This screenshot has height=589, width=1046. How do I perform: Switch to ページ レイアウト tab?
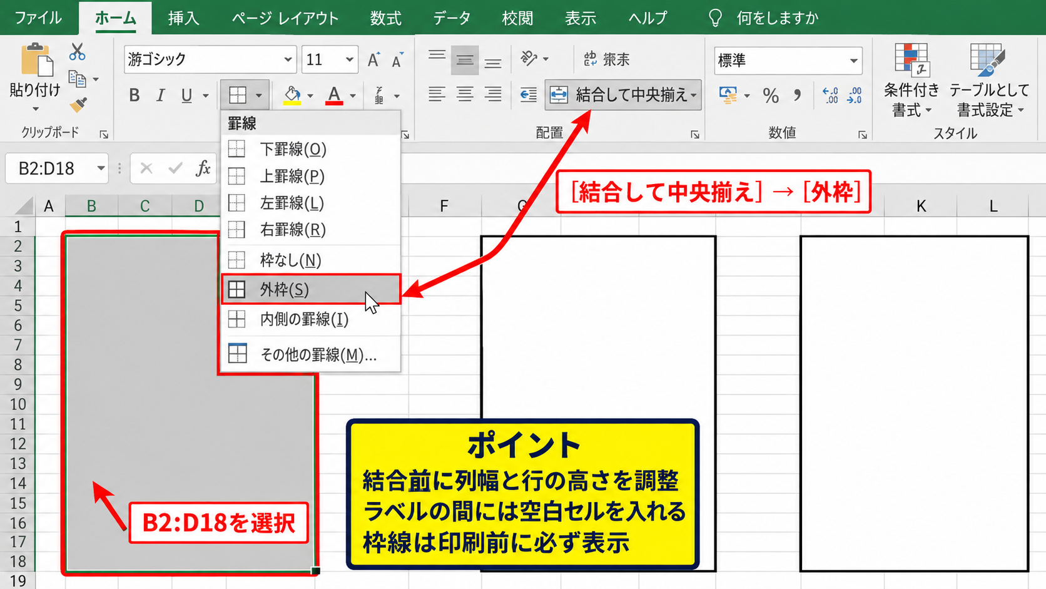click(285, 18)
